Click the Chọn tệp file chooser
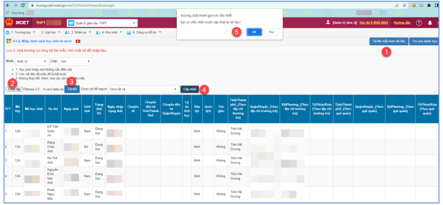 (x=14, y=89)
